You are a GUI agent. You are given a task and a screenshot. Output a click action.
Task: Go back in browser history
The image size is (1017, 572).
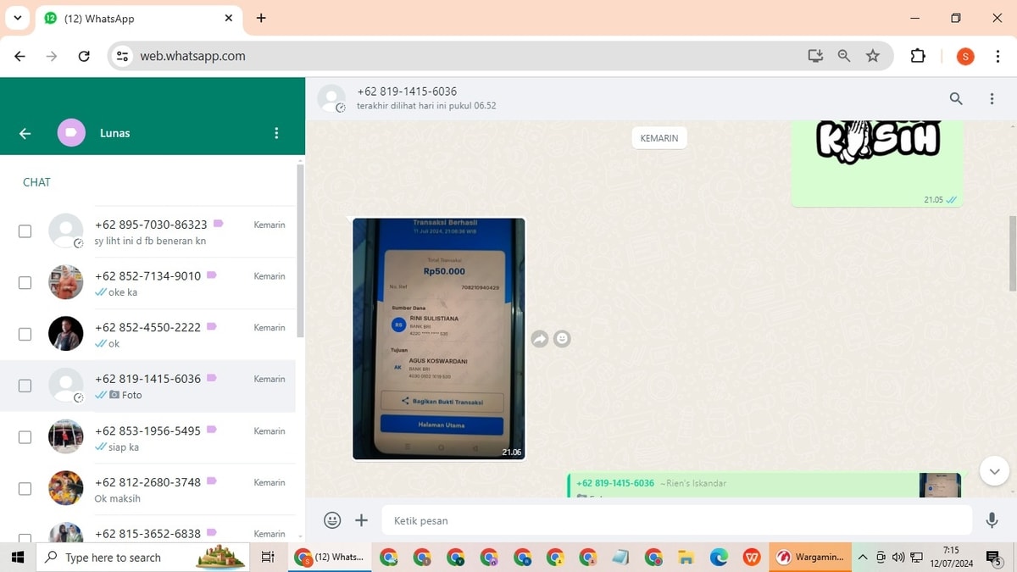[x=20, y=56]
